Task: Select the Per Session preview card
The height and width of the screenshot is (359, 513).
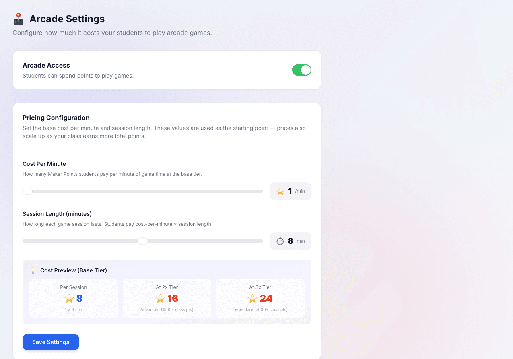Action: point(73,298)
